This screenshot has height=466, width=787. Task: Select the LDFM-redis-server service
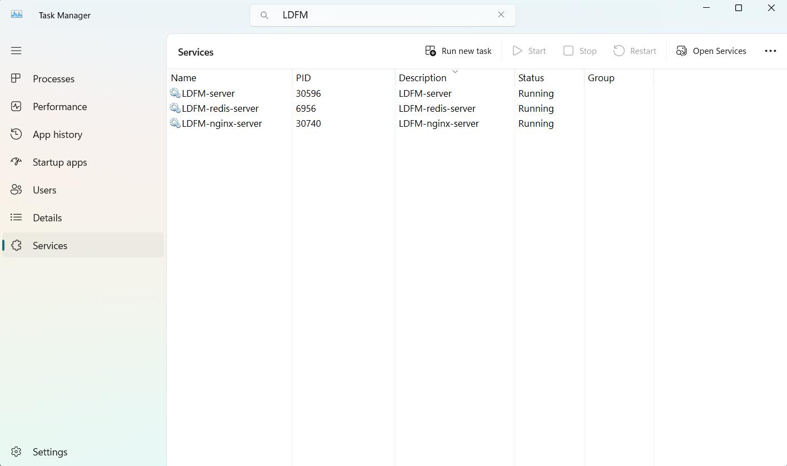220,108
